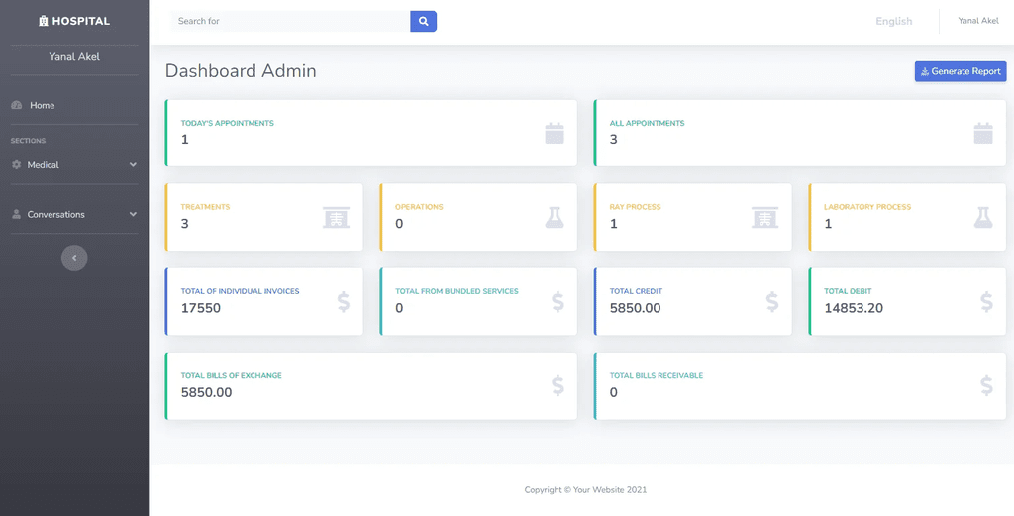Click the Generate Report button

click(961, 71)
